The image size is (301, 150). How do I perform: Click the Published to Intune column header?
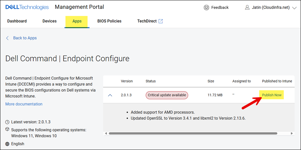[x=277, y=81]
